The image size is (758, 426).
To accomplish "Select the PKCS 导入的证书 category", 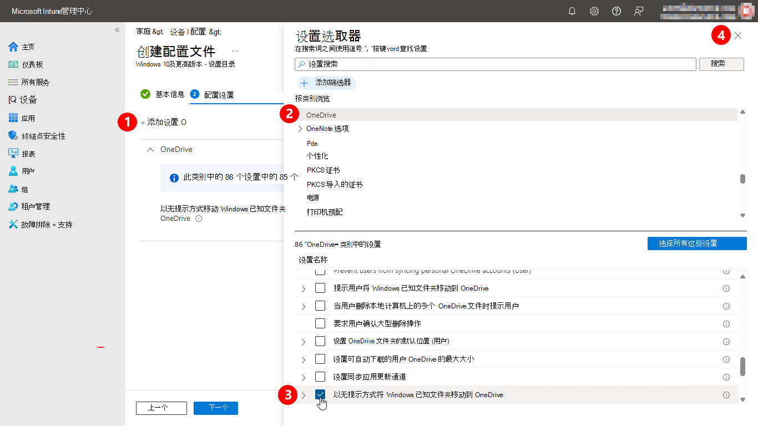I will tap(335, 184).
